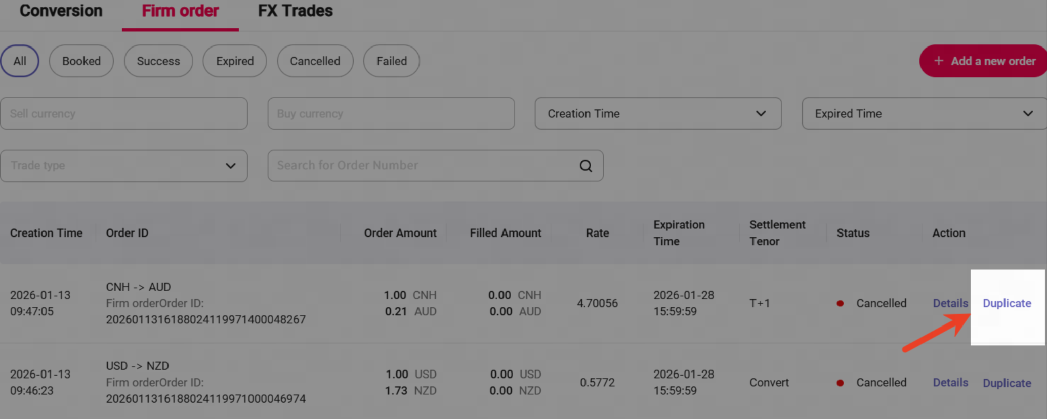Image resolution: width=1047 pixels, height=419 pixels.
Task: Filter orders by Booked status
Action: [x=81, y=61]
